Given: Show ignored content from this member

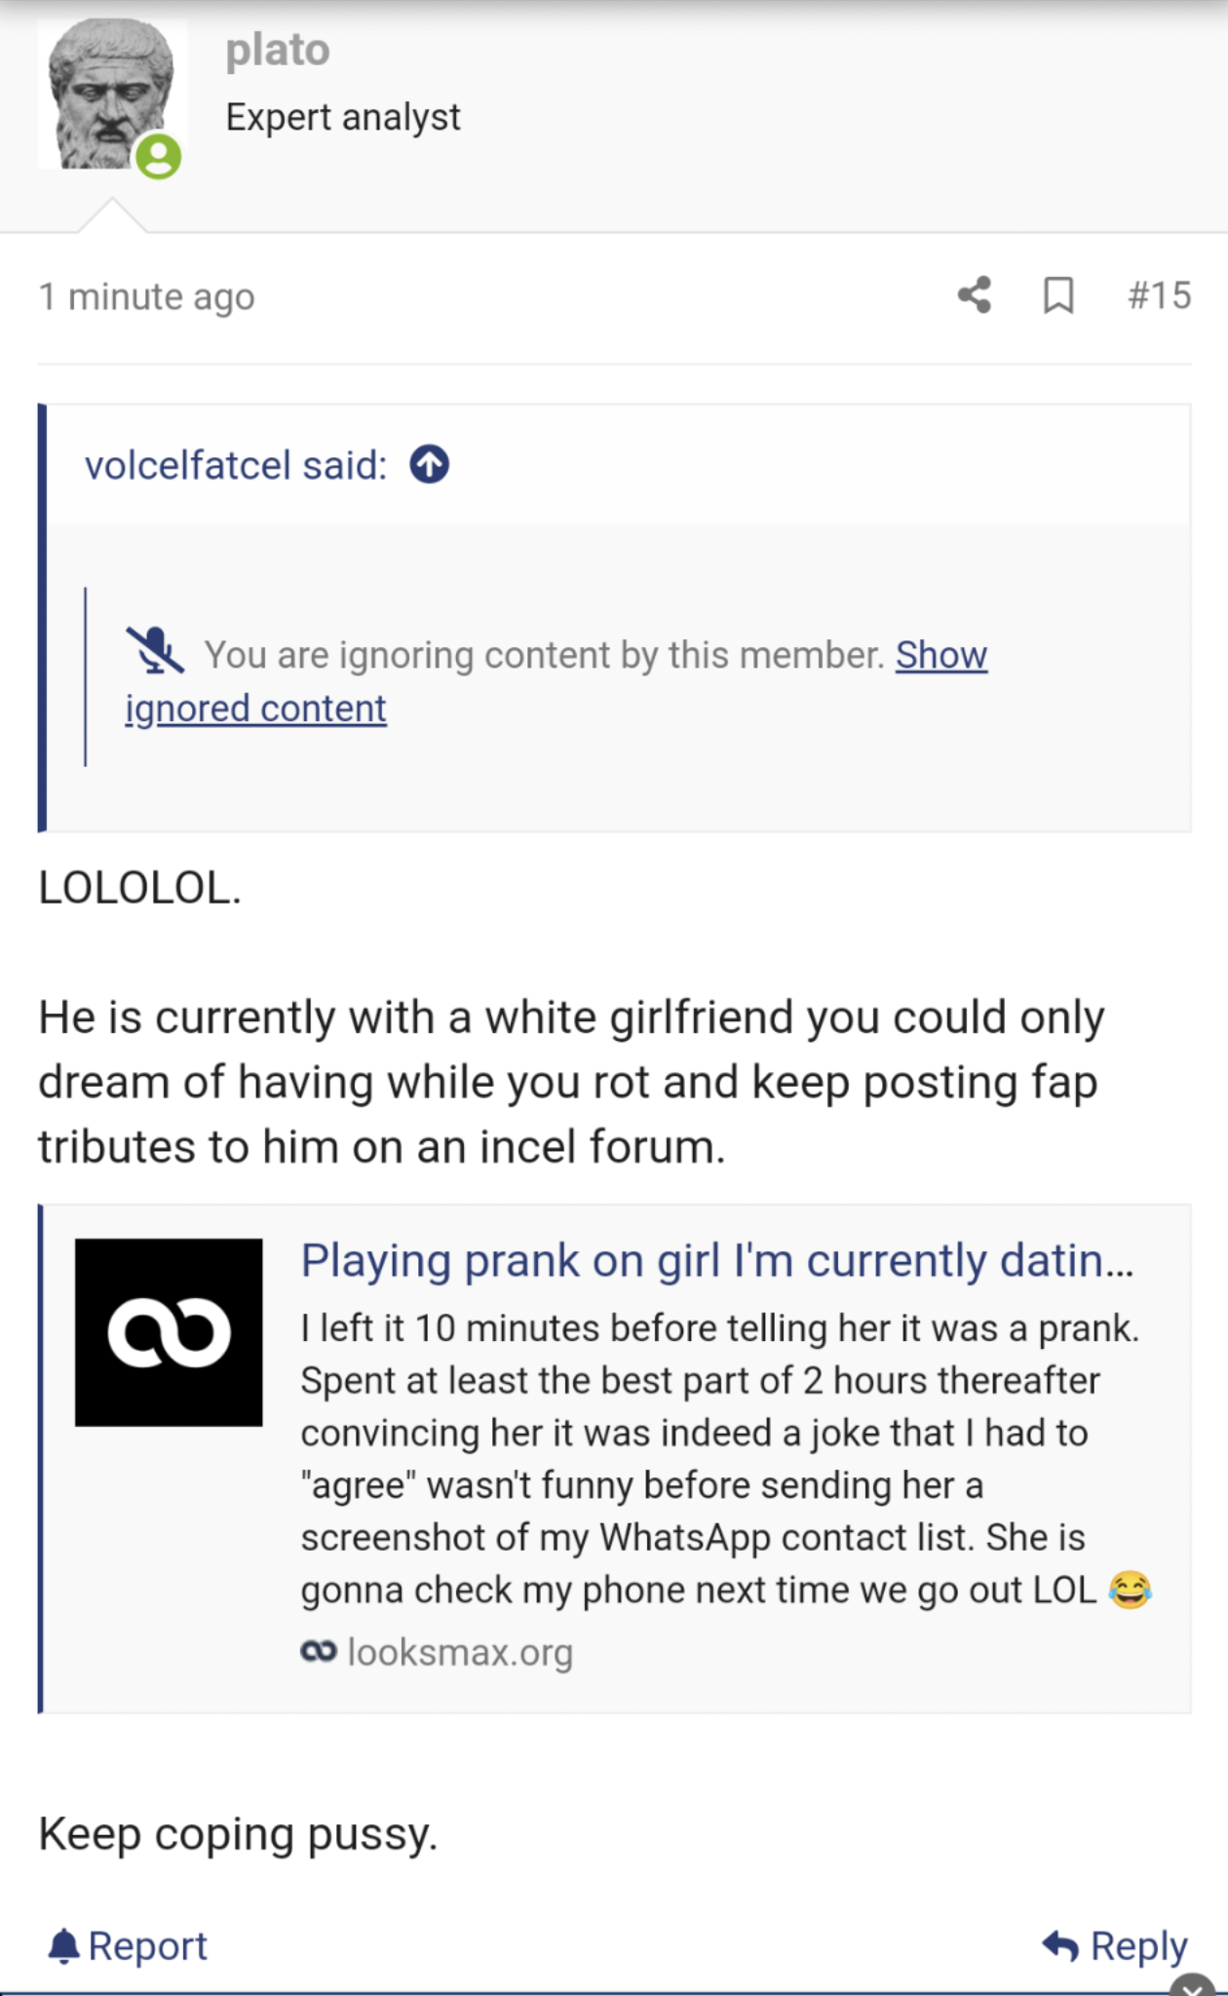Looking at the screenshot, I should [x=556, y=681].
